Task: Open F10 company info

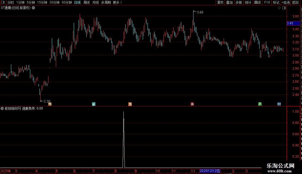Action: click(x=267, y=2)
